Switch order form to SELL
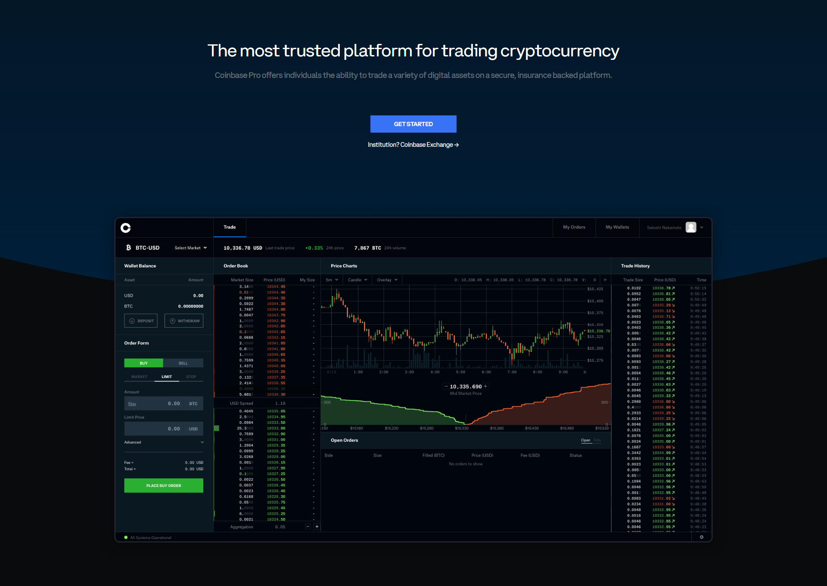Image resolution: width=827 pixels, height=586 pixels. click(x=183, y=363)
